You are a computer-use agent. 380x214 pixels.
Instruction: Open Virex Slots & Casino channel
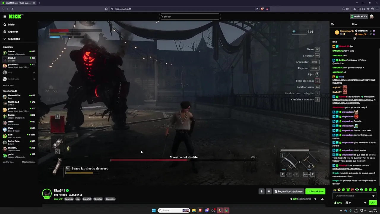(x=19, y=129)
